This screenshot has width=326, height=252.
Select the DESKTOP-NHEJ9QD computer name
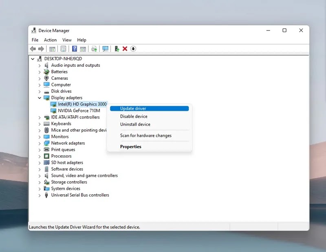[x=63, y=59]
